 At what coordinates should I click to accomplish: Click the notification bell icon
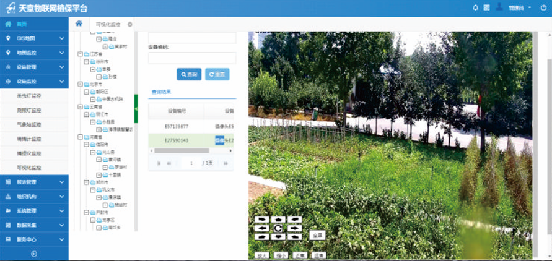(x=475, y=8)
